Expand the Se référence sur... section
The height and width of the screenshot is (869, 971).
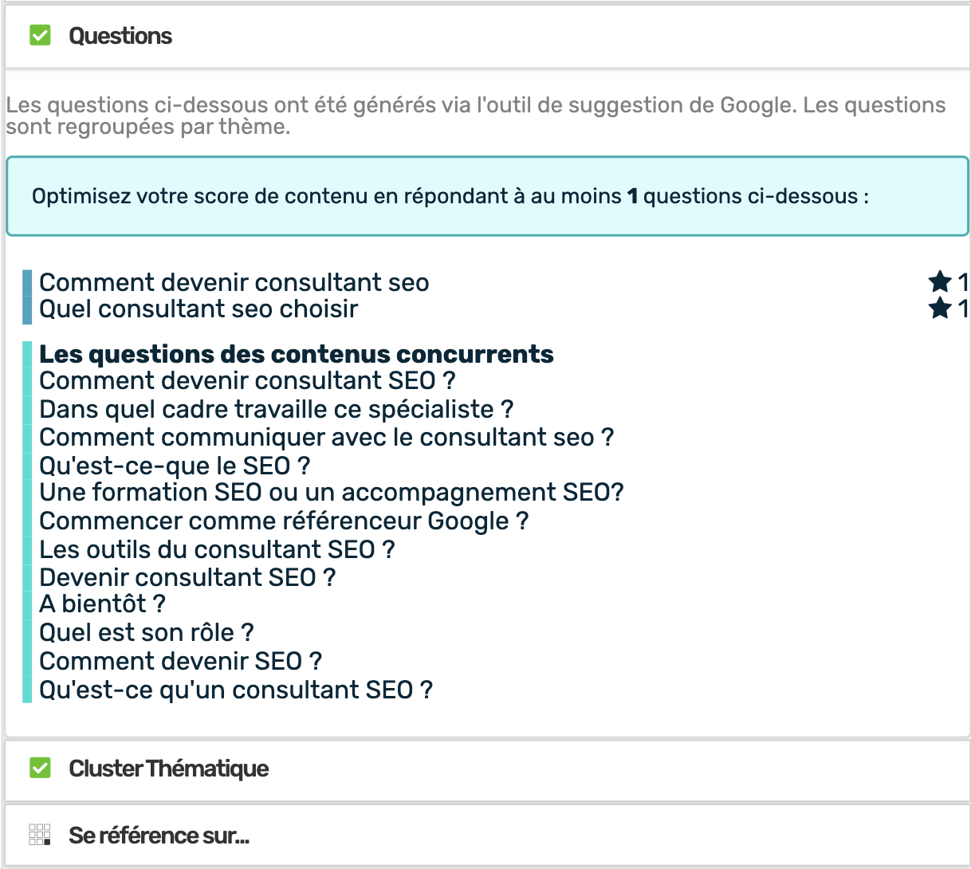point(487,835)
